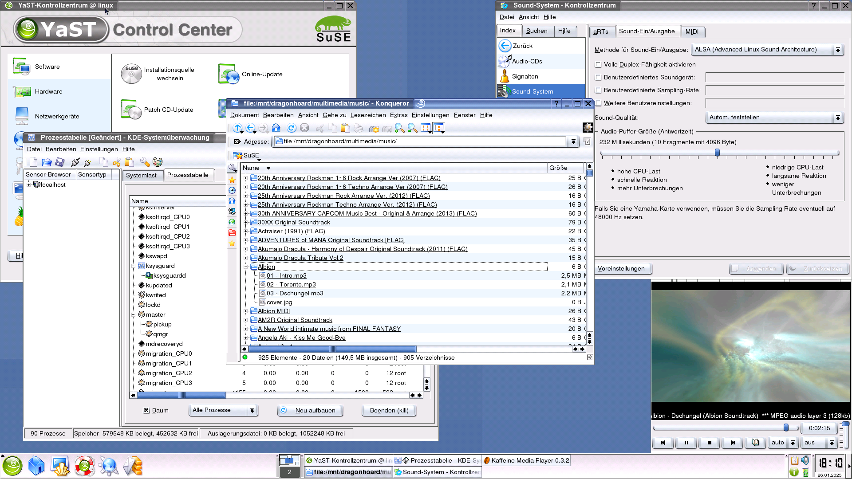Skip to next track in Kaffeine

coord(733,443)
